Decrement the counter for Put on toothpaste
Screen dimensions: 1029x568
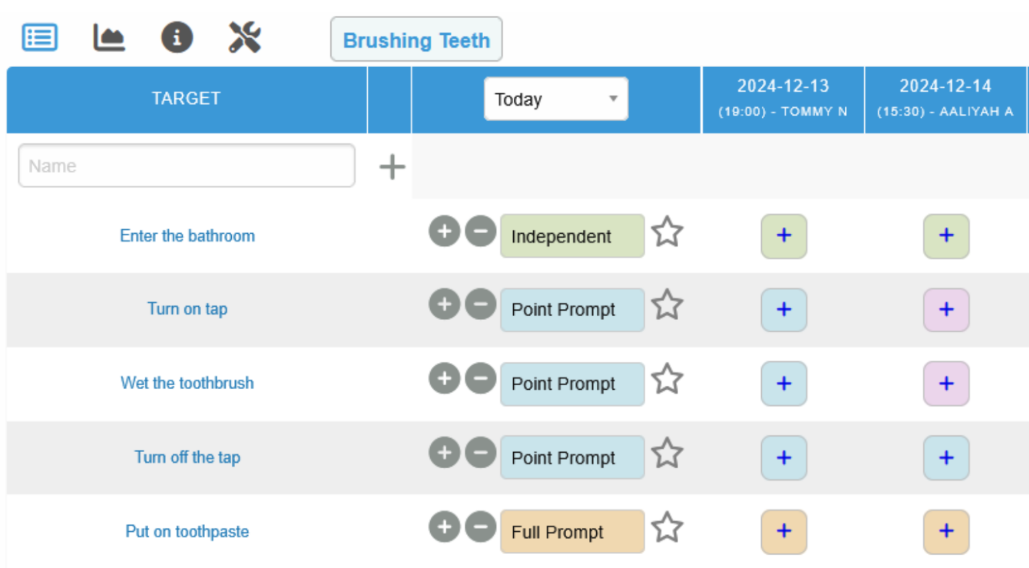(x=480, y=526)
